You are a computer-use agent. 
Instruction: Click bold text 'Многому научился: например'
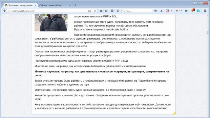click(54, 71)
